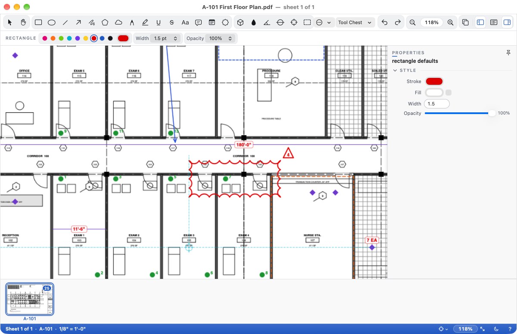Screen dimensions: 517x334
Task: Toggle night mode moon icon
Action: 496,329
